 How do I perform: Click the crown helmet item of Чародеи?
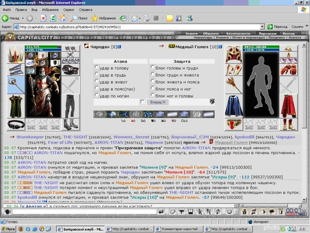point(16,55)
